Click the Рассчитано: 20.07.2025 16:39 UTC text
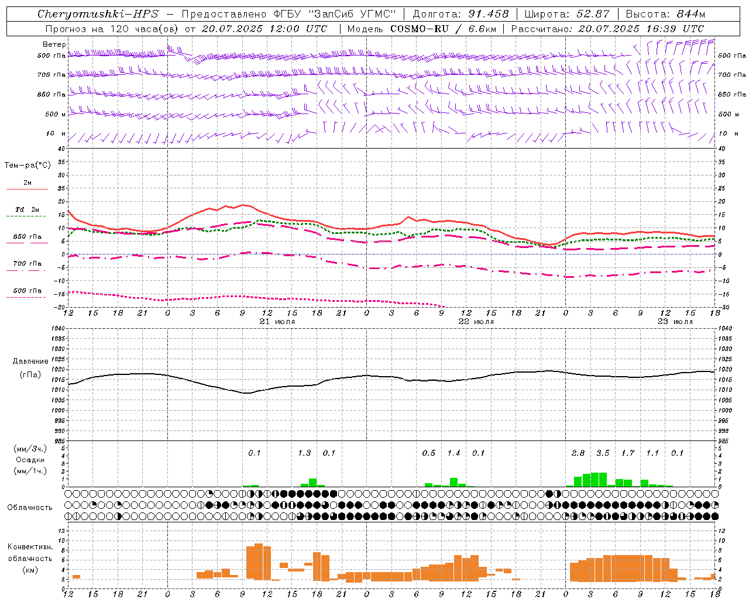 (607, 29)
